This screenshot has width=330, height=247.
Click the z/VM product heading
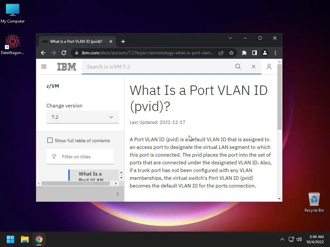tap(53, 86)
